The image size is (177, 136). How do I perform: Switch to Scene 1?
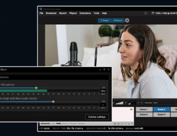coord(144,109)
